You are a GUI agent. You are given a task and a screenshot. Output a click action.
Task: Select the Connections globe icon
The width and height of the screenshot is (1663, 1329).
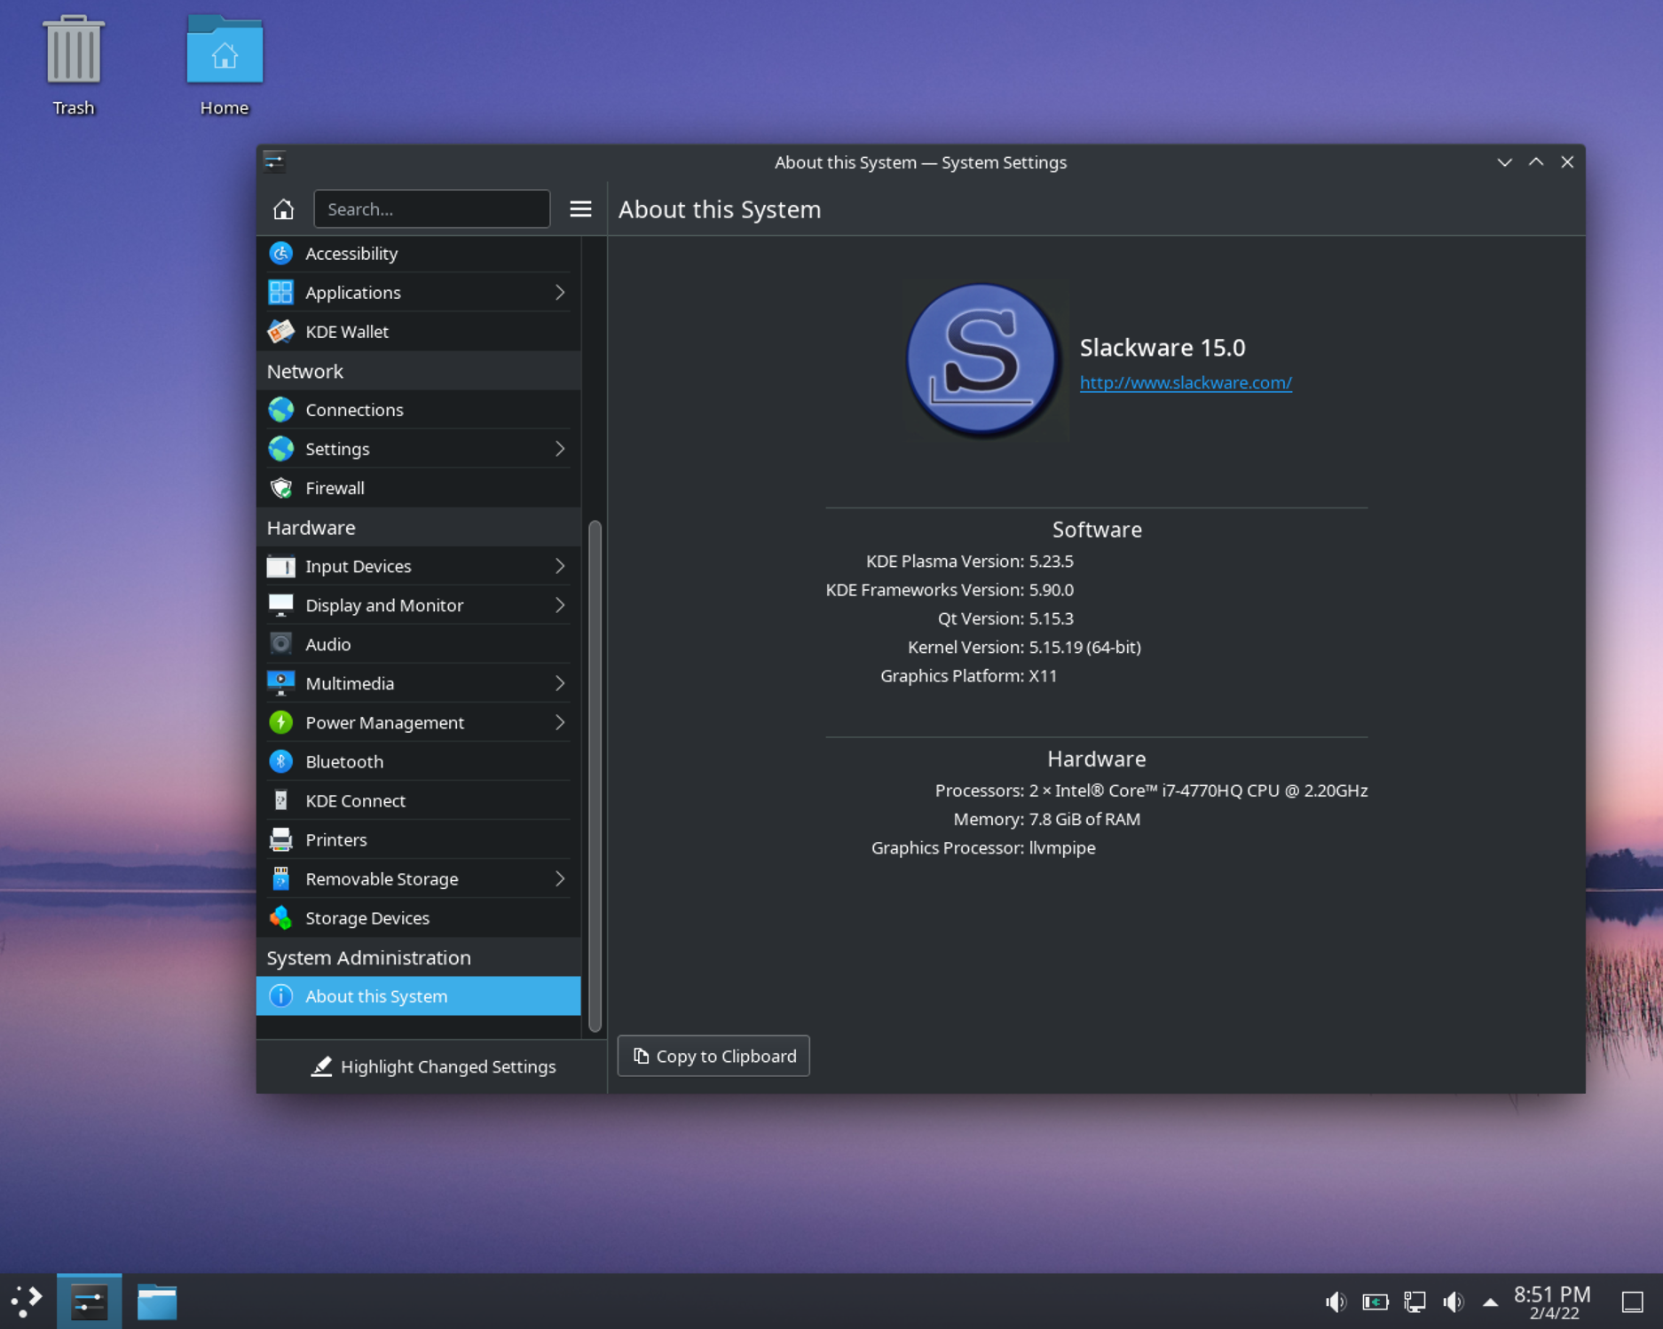pyautogui.click(x=281, y=410)
